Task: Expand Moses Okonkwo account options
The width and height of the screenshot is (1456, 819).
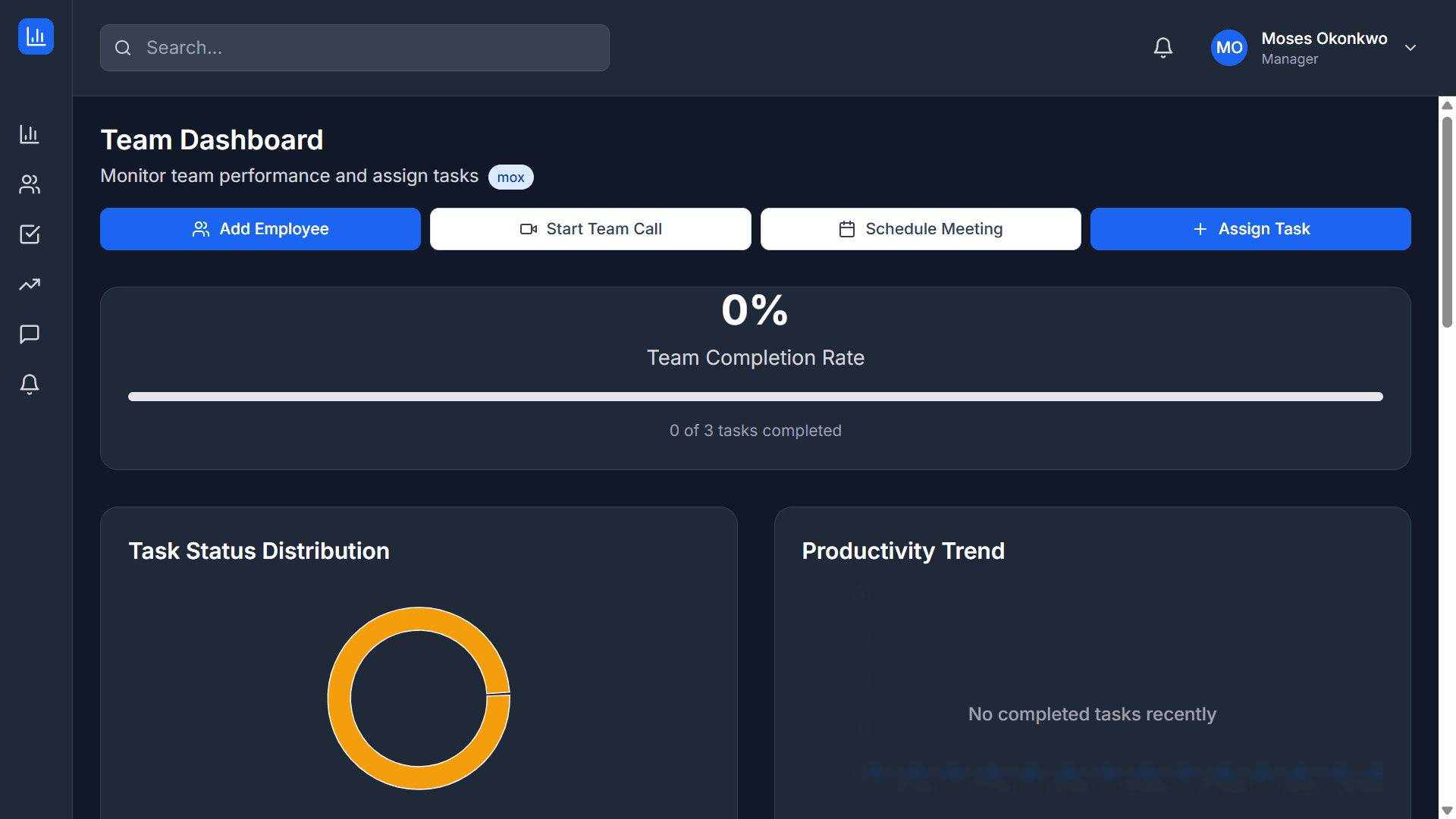Action: tap(1324, 47)
